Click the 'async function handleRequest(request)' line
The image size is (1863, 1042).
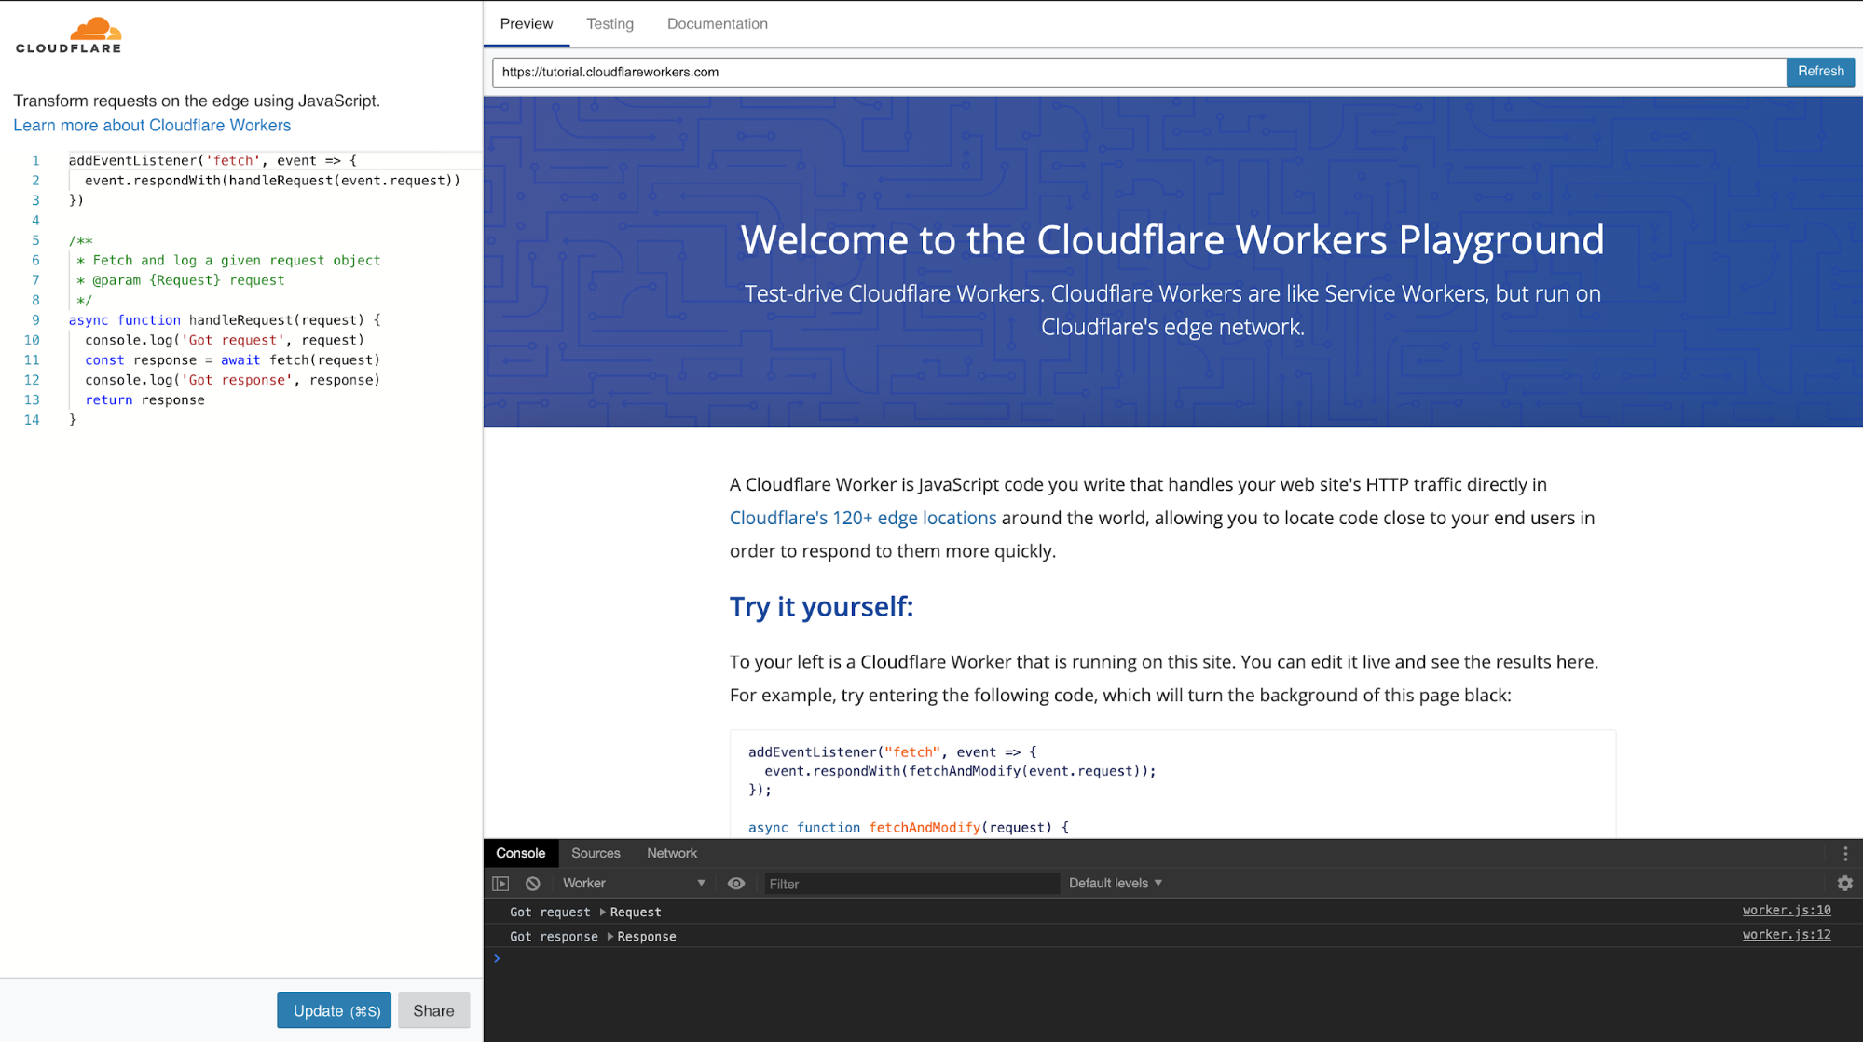tap(225, 320)
